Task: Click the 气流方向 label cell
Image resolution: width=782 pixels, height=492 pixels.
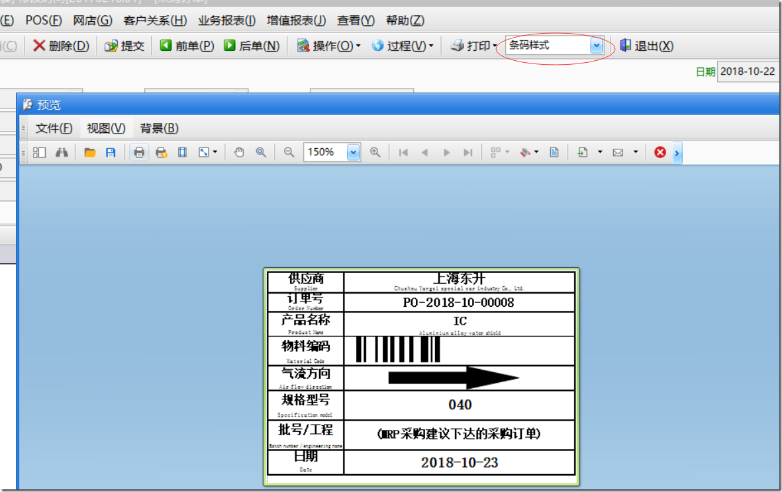Action: pos(306,378)
